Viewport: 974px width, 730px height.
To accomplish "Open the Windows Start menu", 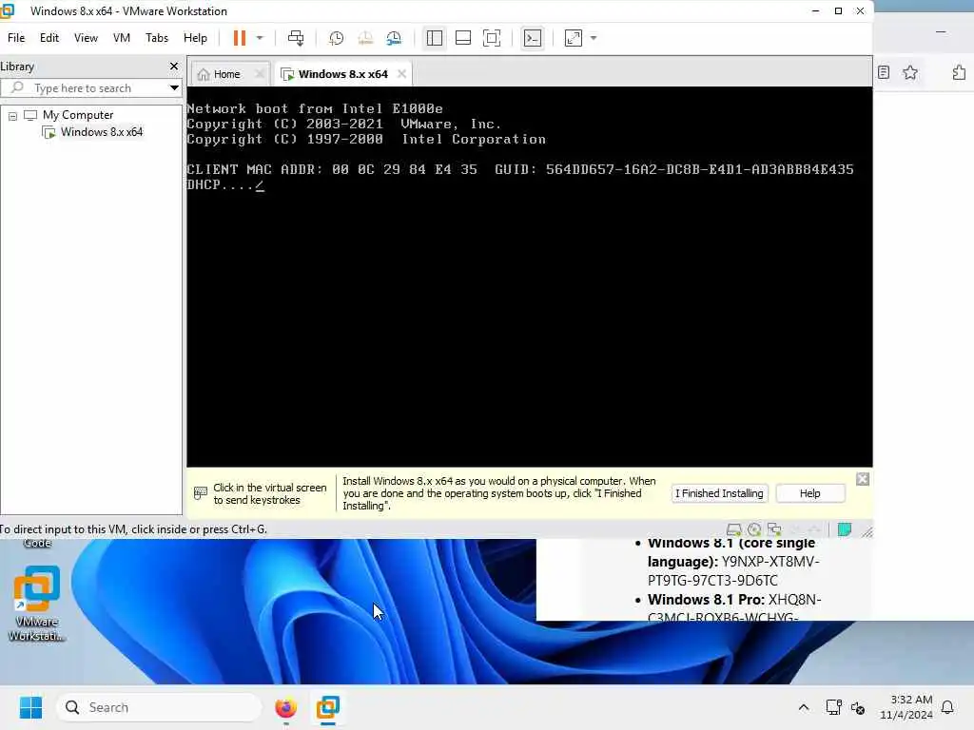I will point(30,707).
